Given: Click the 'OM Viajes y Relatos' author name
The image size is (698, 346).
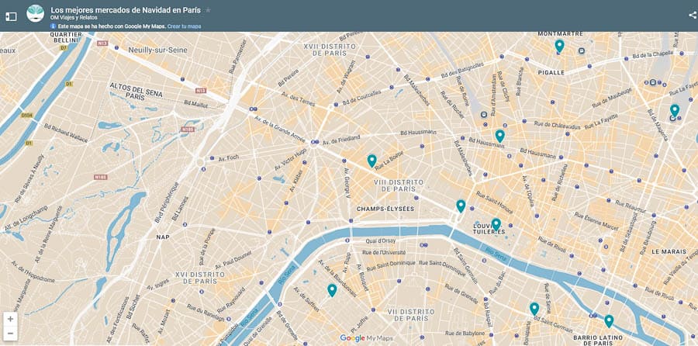Looking at the screenshot, I should pos(74,18).
